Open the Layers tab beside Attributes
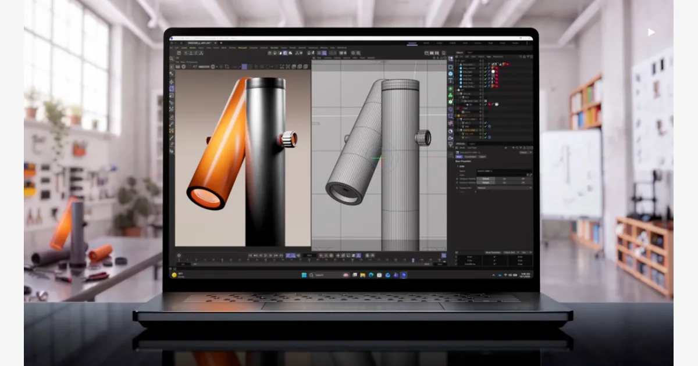This screenshot has height=366, width=698. pos(472,143)
